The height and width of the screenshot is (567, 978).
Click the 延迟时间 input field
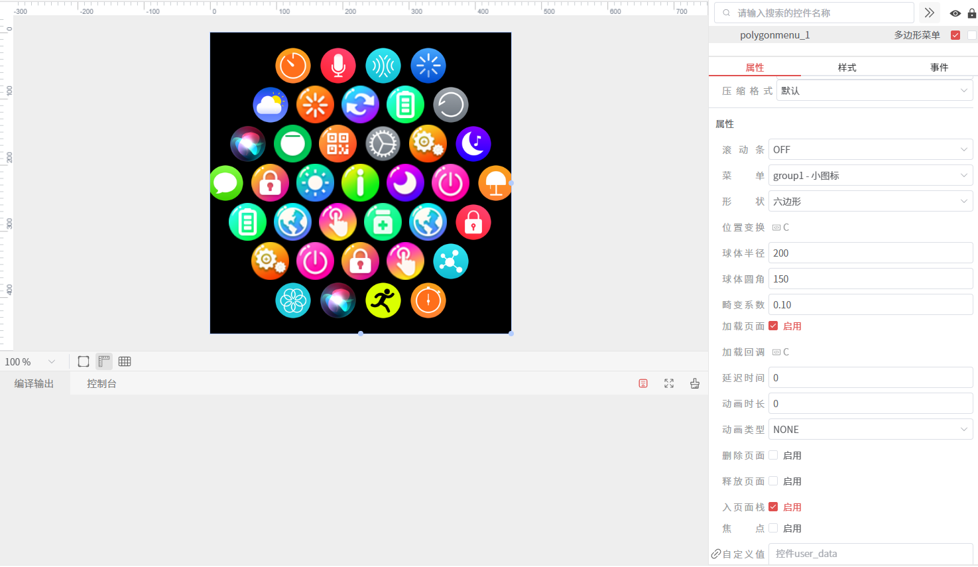tap(871, 378)
